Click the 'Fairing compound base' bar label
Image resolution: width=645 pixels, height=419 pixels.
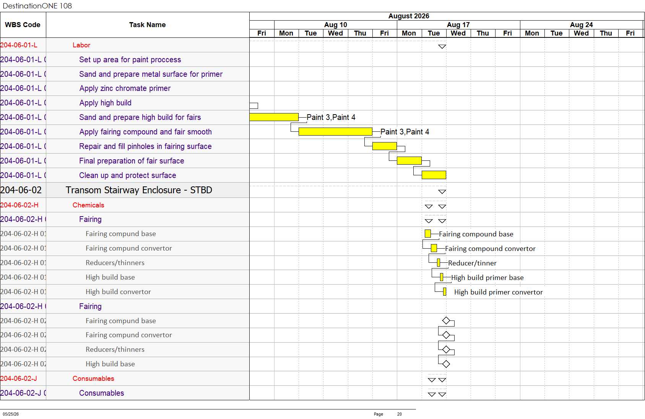coord(476,234)
